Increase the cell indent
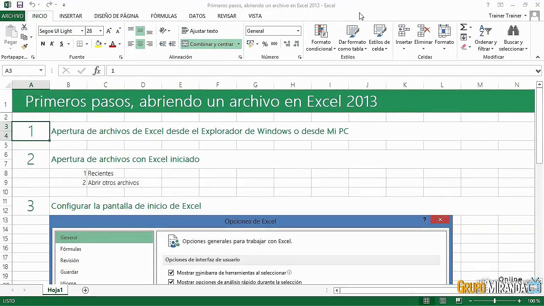 coord(172,44)
